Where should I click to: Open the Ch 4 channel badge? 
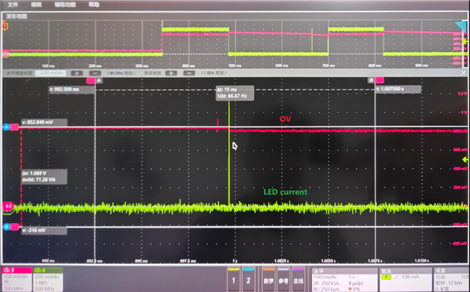(48, 279)
